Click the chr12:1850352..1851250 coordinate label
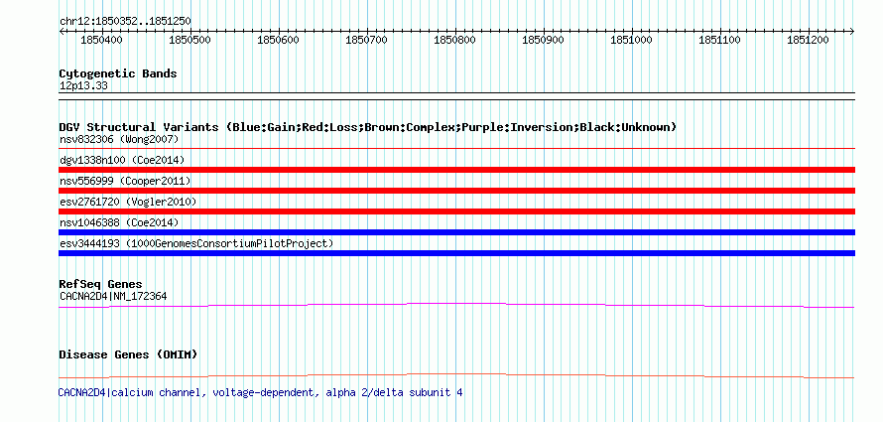883x422 pixels. click(x=125, y=21)
